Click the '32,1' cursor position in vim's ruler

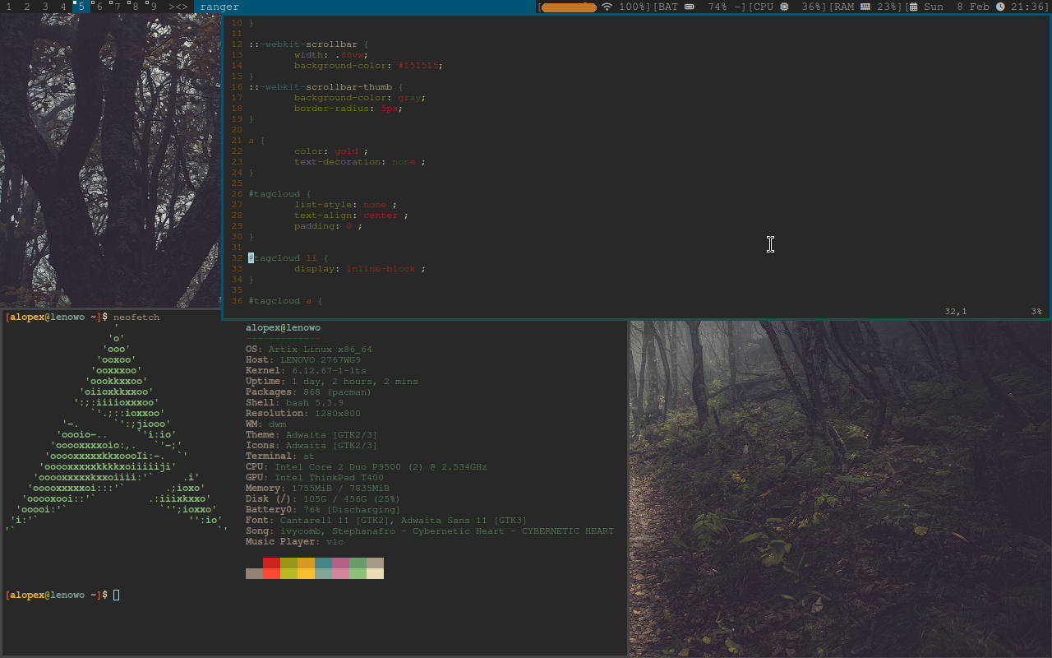[956, 312]
